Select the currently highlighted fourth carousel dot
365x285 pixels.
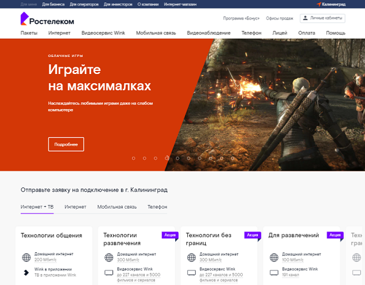click(167, 158)
